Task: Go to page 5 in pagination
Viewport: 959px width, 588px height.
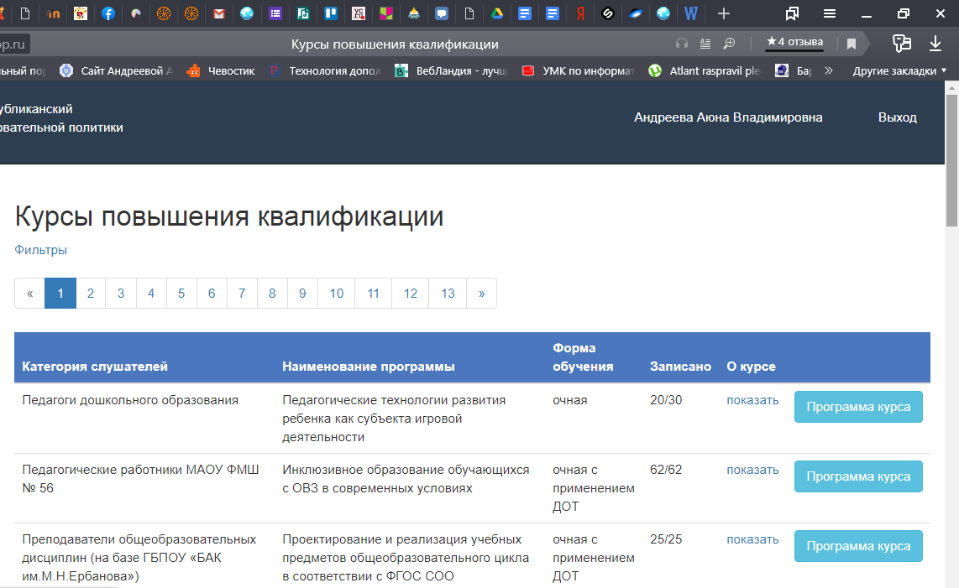Action: (181, 294)
